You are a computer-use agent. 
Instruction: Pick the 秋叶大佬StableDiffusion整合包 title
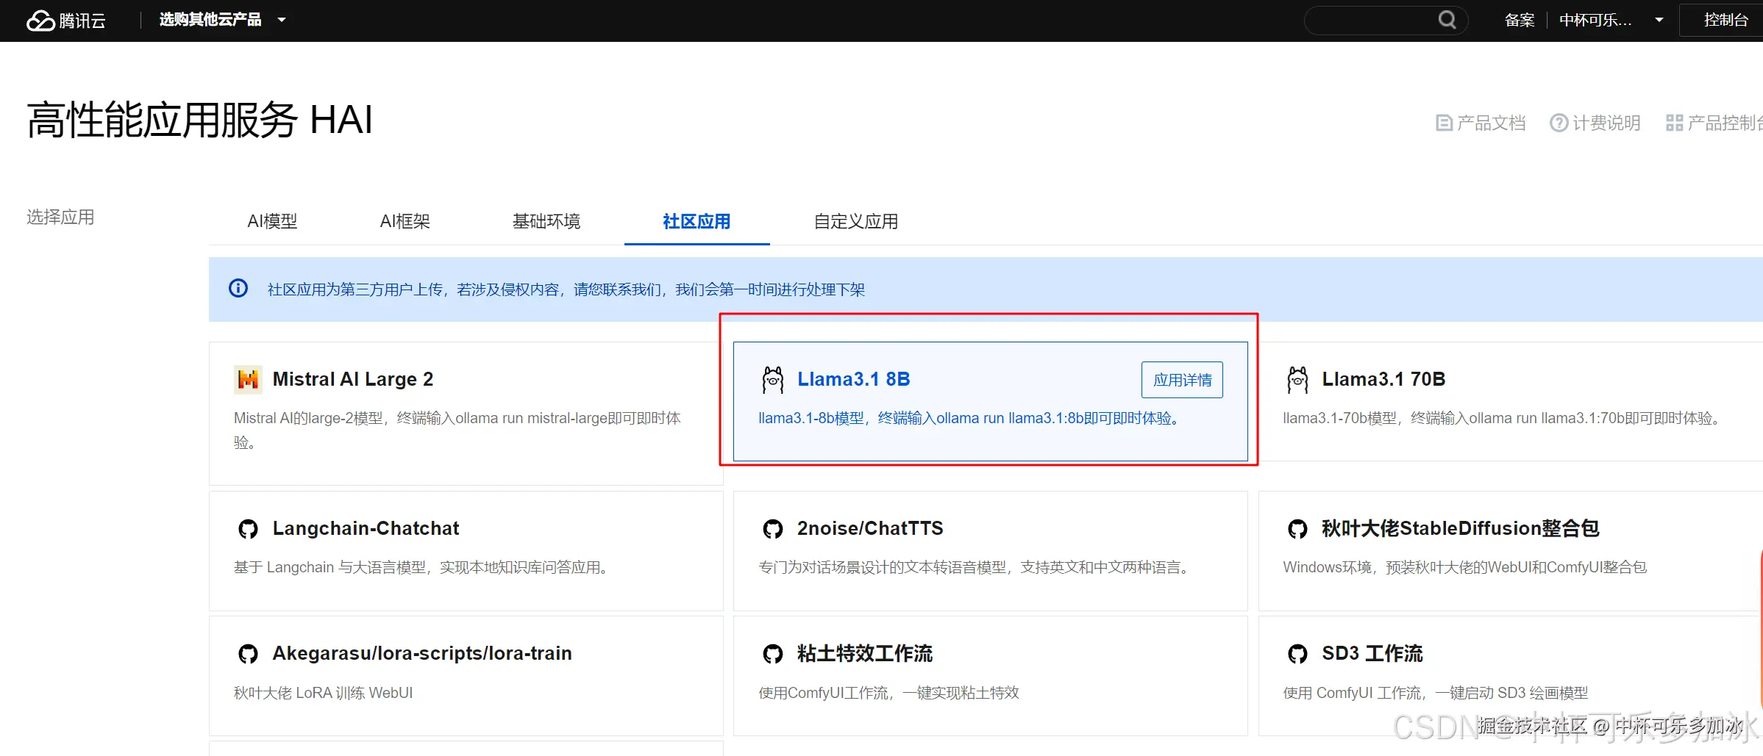1461,528
